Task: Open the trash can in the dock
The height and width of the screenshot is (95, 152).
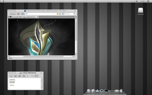Action: pyautogui.click(x=121, y=91)
